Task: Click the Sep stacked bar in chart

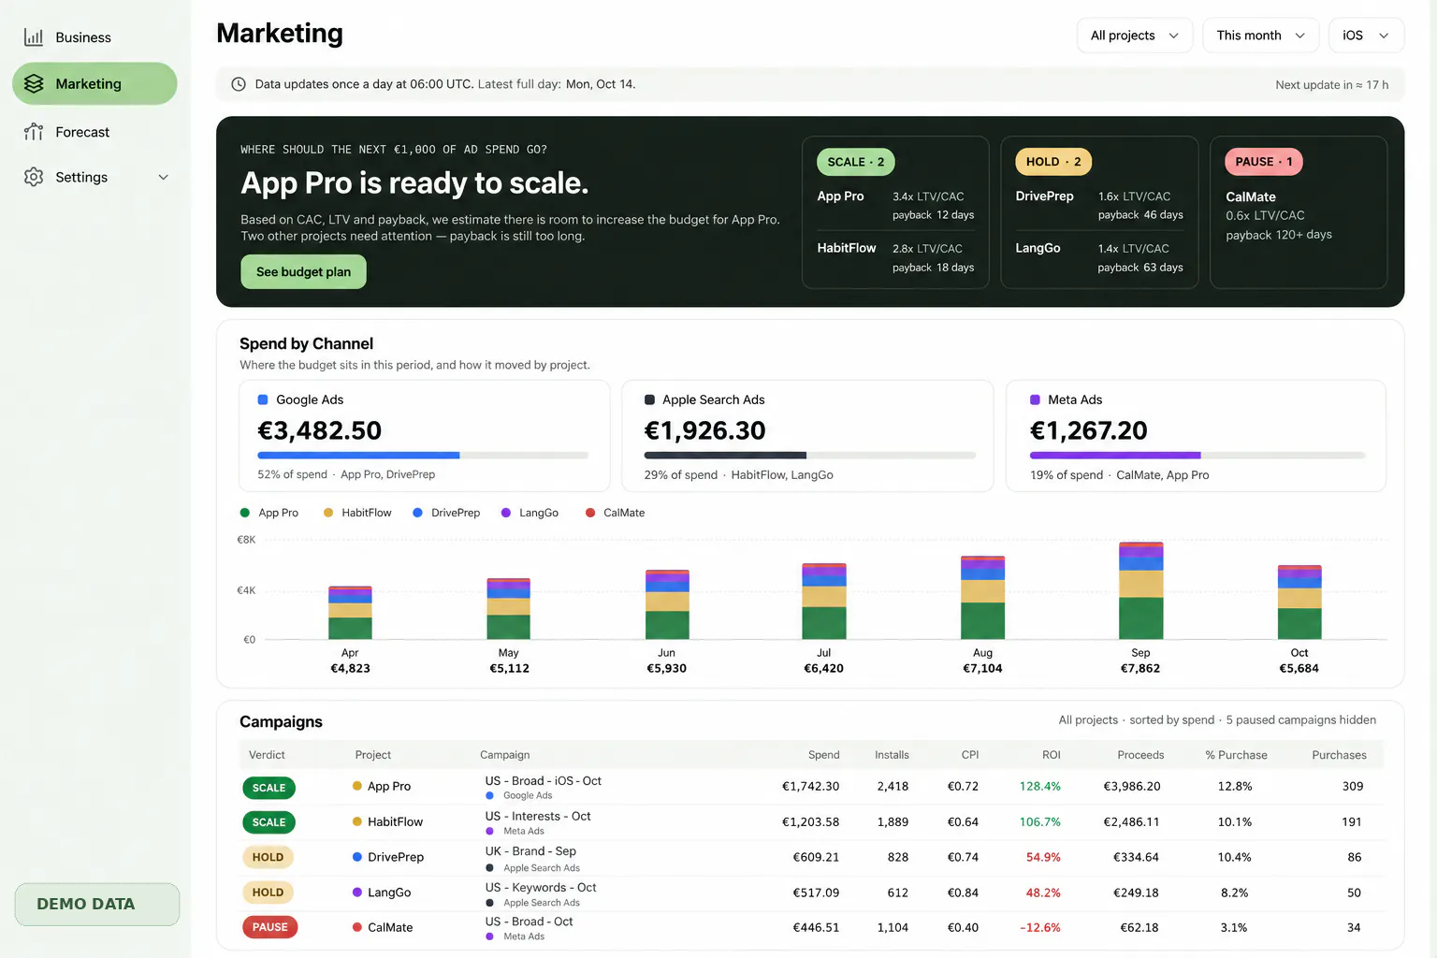Action: pyautogui.click(x=1140, y=590)
